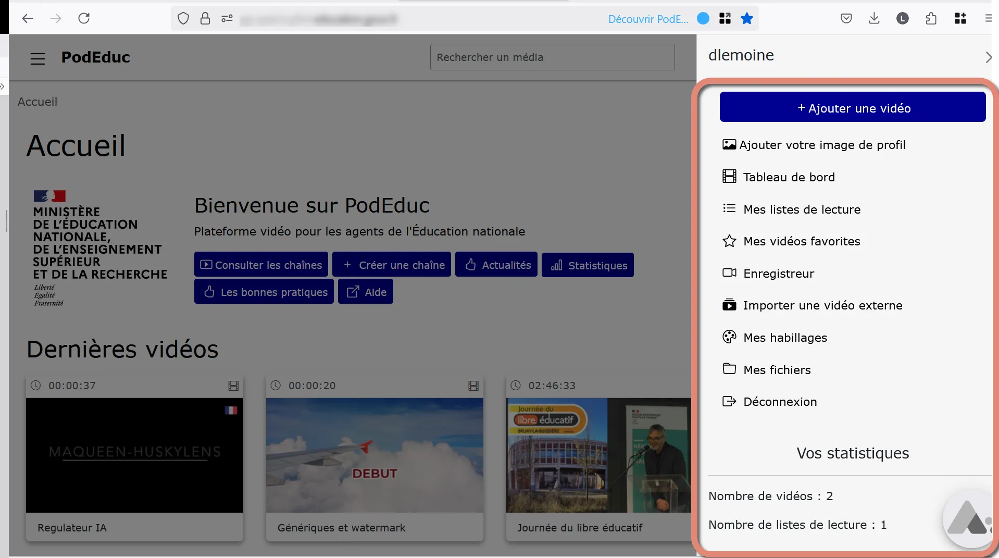This screenshot has height=558, width=999.
Task: Open the shield tracking protection icon
Action: (183, 19)
